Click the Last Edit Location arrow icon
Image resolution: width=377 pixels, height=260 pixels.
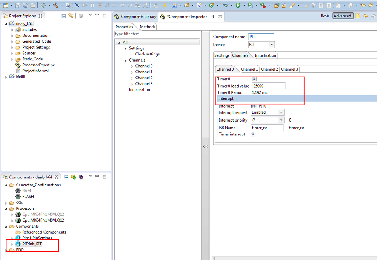[x=363, y=5]
